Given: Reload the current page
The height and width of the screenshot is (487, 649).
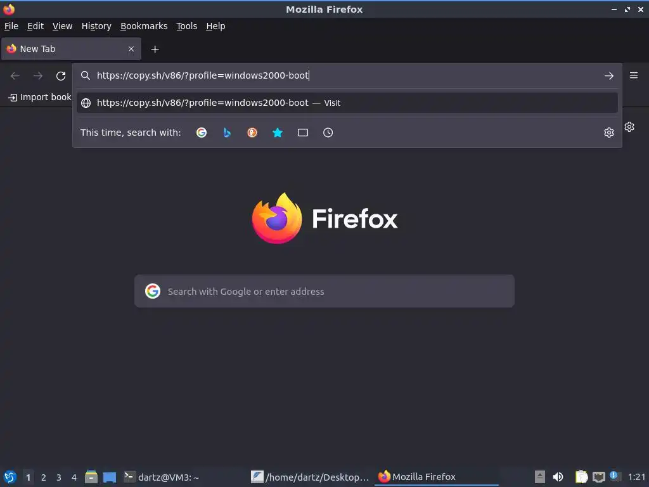Looking at the screenshot, I should 61,76.
